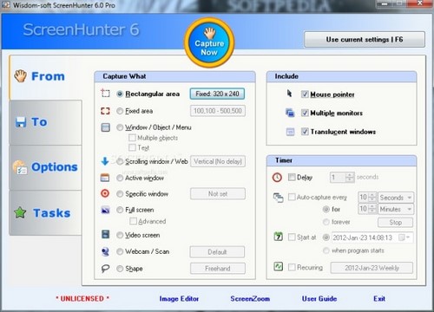Click the Rectangular area dashed-box icon
Image resolution: width=434 pixels, height=312 pixels.
click(x=105, y=94)
